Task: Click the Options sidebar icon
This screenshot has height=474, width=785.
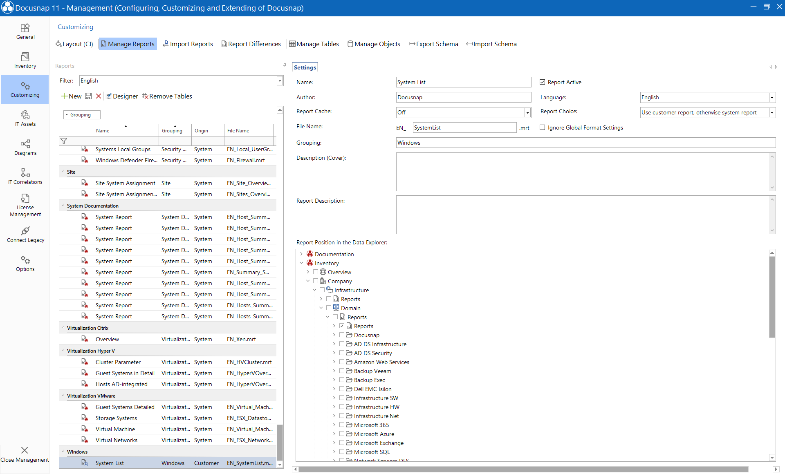Action: (x=25, y=263)
